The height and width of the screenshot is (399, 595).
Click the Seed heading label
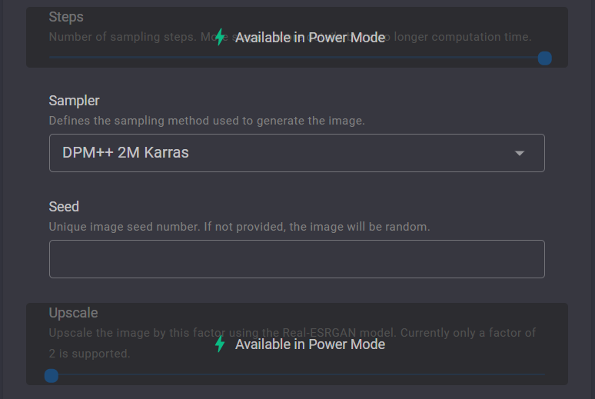(64, 206)
